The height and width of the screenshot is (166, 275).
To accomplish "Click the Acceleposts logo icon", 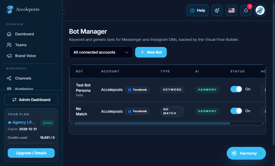I will (x=10, y=10).
